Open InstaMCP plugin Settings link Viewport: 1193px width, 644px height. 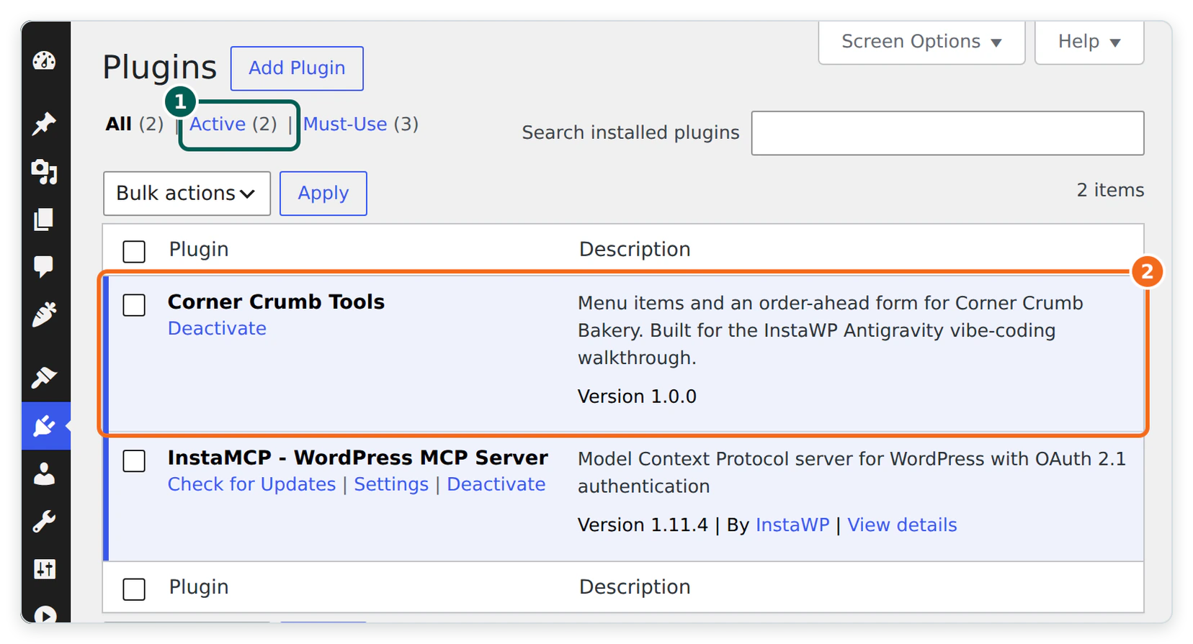tap(391, 484)
